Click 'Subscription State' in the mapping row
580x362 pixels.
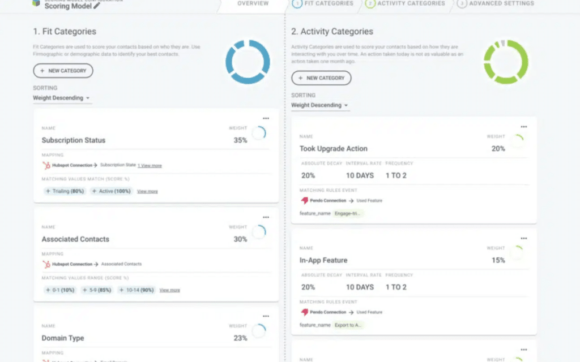118,165
